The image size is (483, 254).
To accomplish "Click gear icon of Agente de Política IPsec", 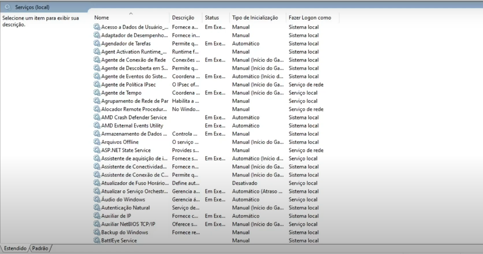I will 97,84.
